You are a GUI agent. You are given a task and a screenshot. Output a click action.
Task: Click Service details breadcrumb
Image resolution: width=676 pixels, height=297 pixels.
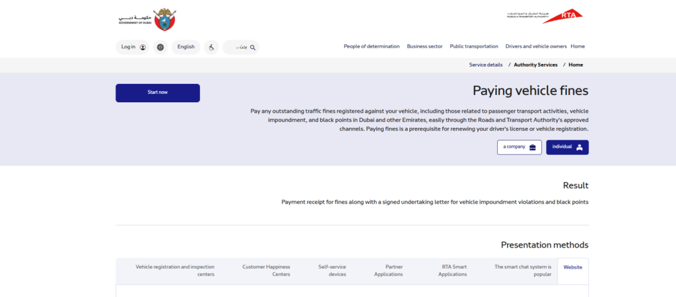[486, 65]
